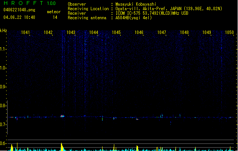Click the 0.9 kHz frequency label
Viewport: 238px width, 151px height.
3,87
